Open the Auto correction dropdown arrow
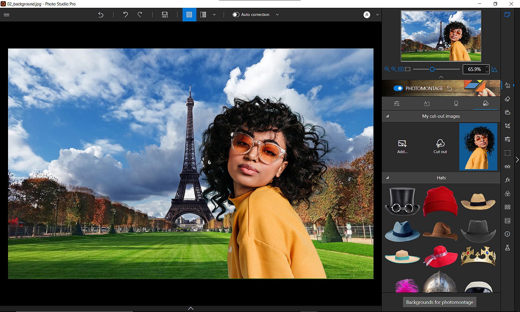This screenshot has height=312, width=520. (x=277, y=15)
